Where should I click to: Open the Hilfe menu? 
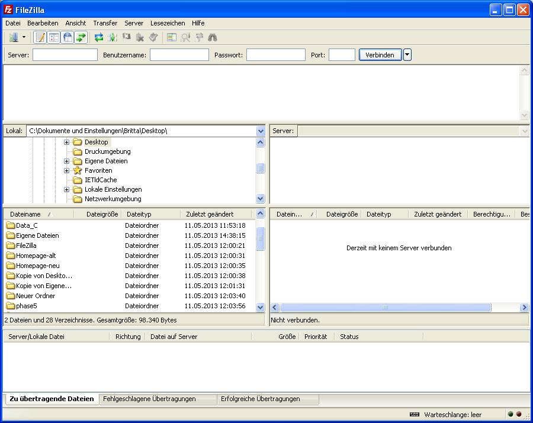pyautogui.click(x=198, y=23)
